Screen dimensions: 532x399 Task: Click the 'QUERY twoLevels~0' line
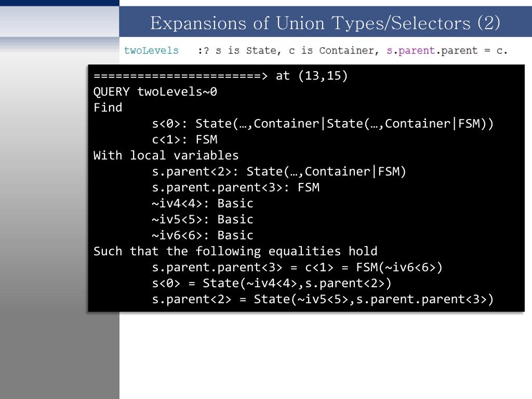click(x=155, y=91)
